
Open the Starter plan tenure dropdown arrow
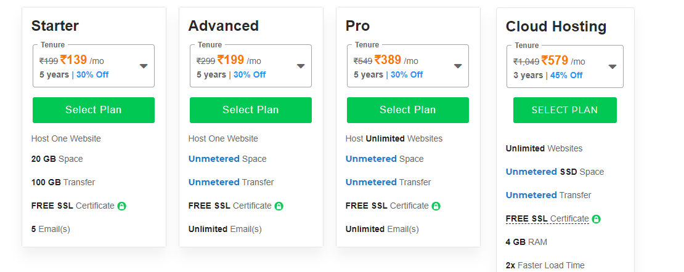[x=144, y=66]
